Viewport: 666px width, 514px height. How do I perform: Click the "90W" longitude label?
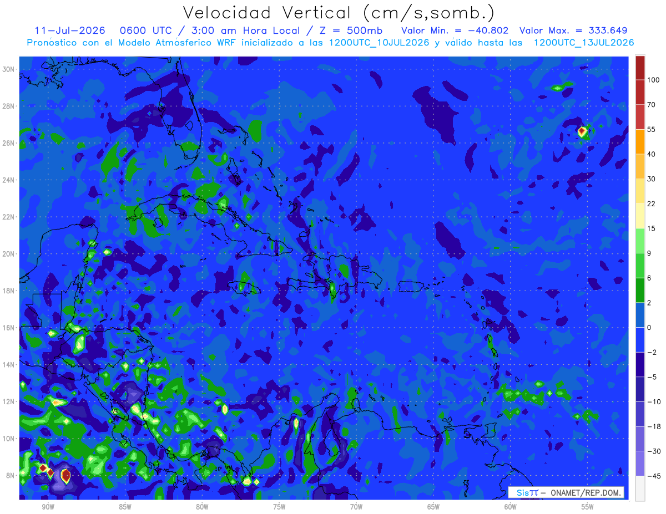point(48,507)
